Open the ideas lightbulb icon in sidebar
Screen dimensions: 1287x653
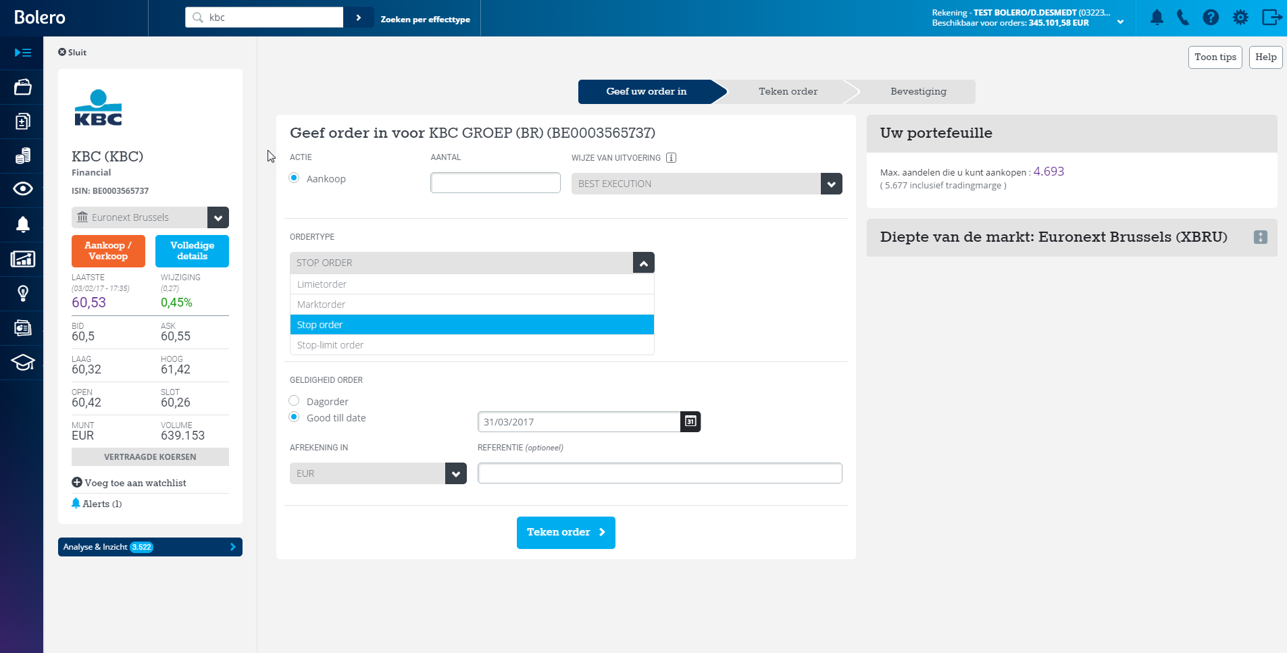(22, 293)
